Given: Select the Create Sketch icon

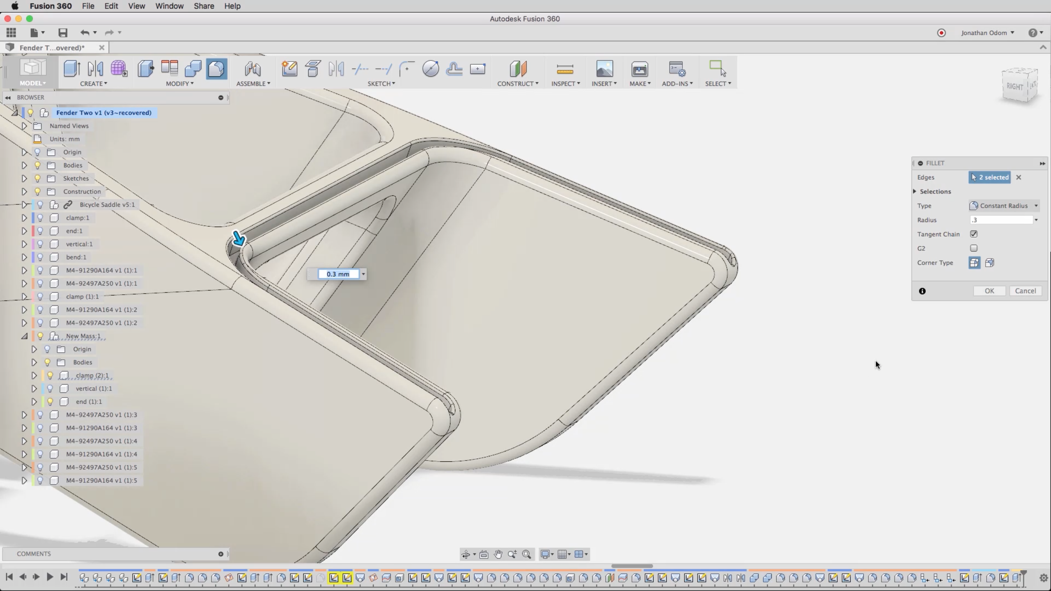Looking at the screenshot, I should pyautogui.click(x=289, y=69).
